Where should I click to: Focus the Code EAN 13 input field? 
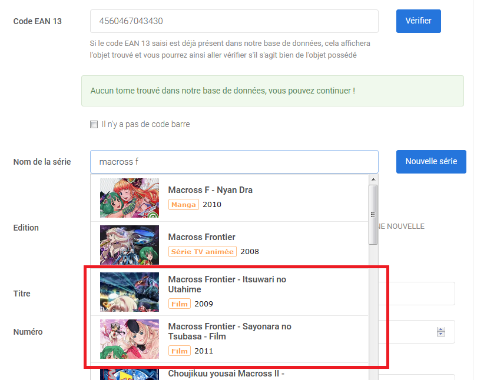point(234,21)
